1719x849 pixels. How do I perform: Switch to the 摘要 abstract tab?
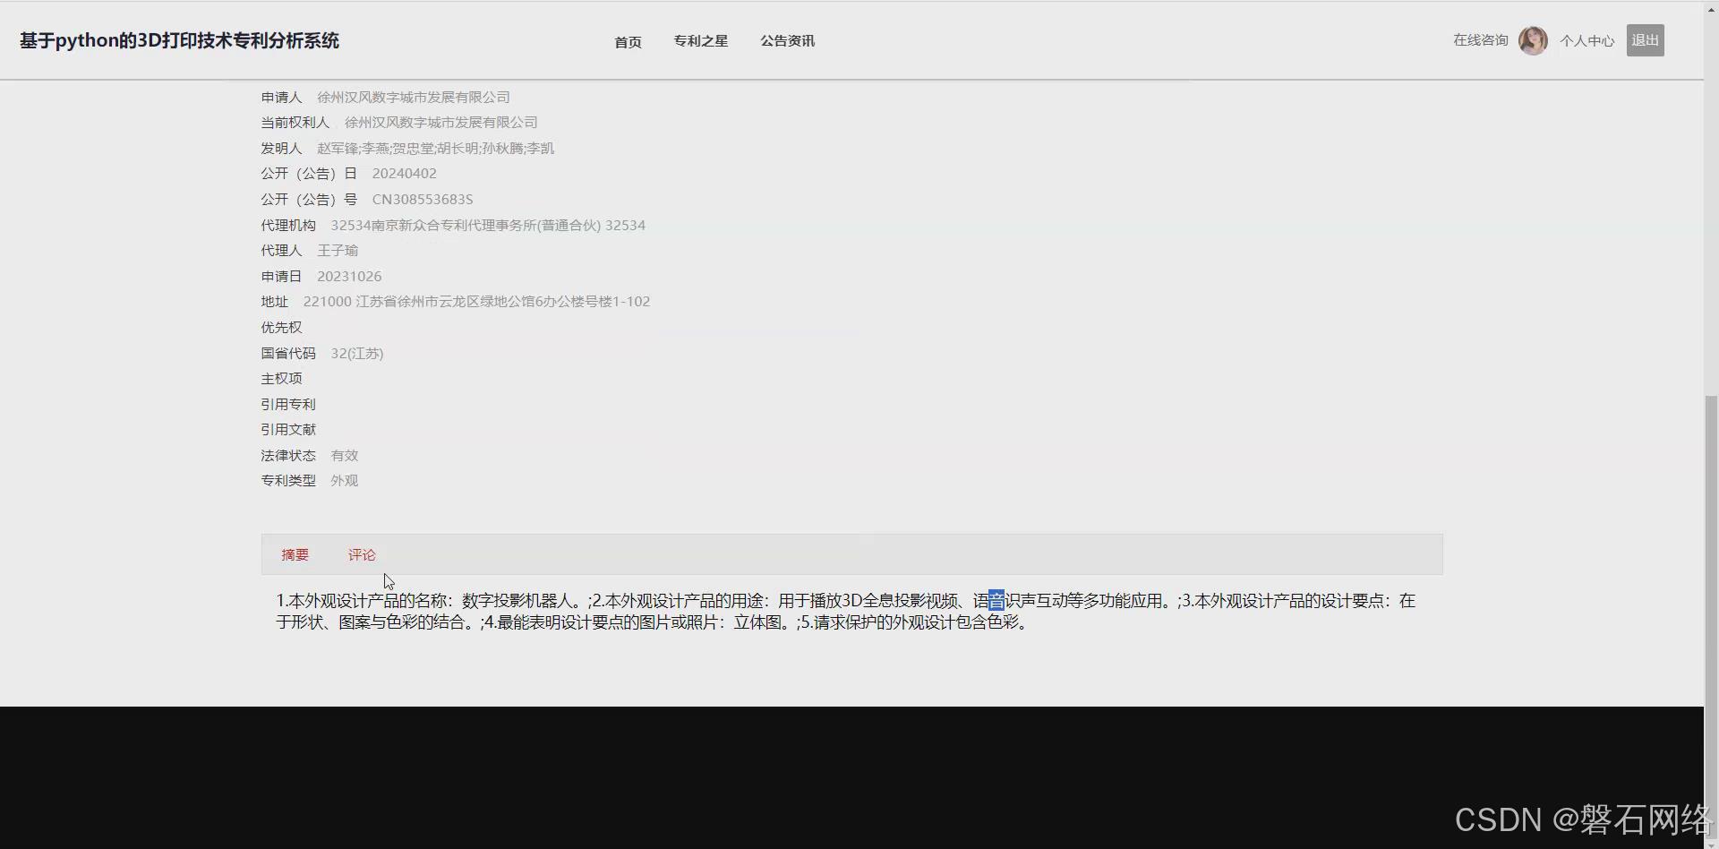pyautogui.click(x=295, y=554)
